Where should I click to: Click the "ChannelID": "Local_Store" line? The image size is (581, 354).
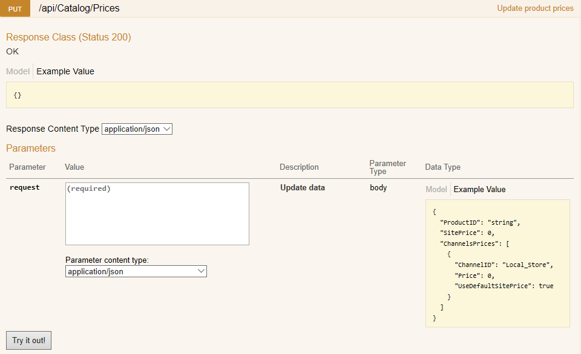tap(504, 265)
